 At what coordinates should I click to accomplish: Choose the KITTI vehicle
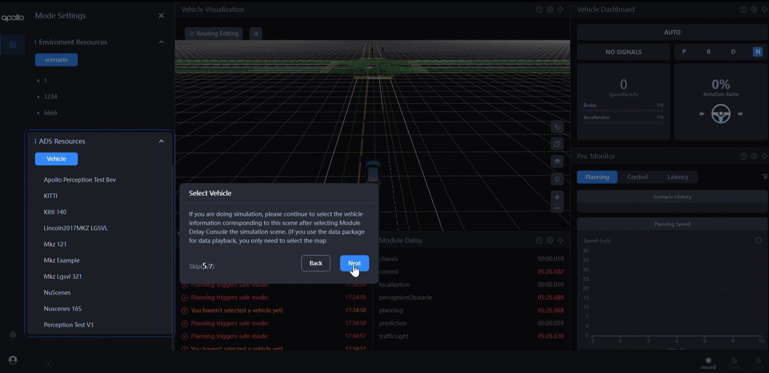pyautogui.click(x=50, y=196)
